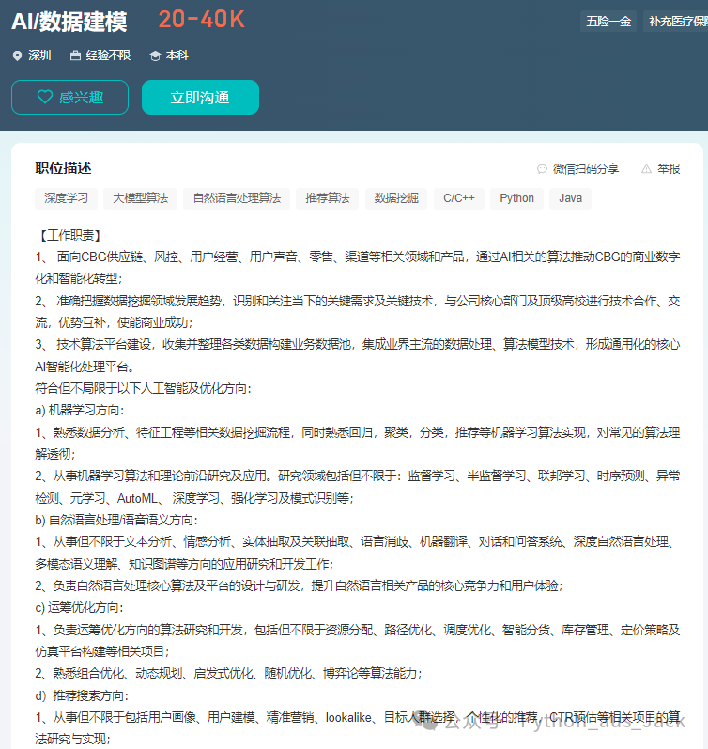This screenshot has width=708, height=749.
Task: Click the 本科 education text
Action: pos(177,55)
